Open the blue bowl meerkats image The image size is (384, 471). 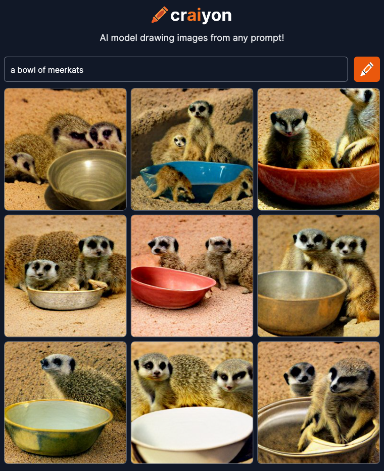(192, 149)
